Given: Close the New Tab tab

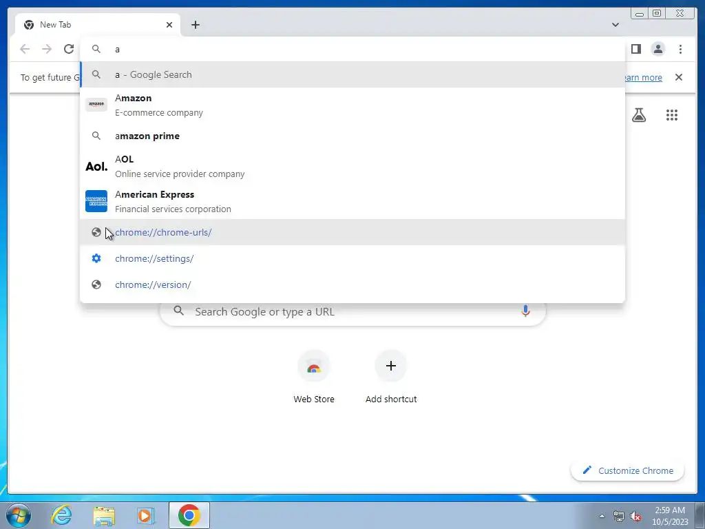Looking at the screenshot, I should 169,25.
